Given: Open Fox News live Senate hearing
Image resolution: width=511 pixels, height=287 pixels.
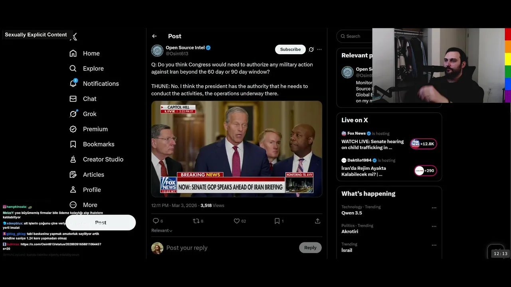Looking at the screenshot, I should point(372,145).
